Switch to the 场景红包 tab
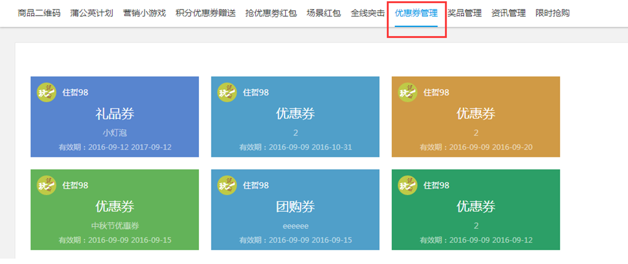This screenshot has height=264, width=628. (x=324, y=13)
